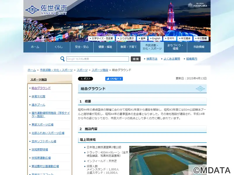Viewport: 234px width, 175px height.
Task: Click the Facebook Like button
Action: [x=114, y=79]
